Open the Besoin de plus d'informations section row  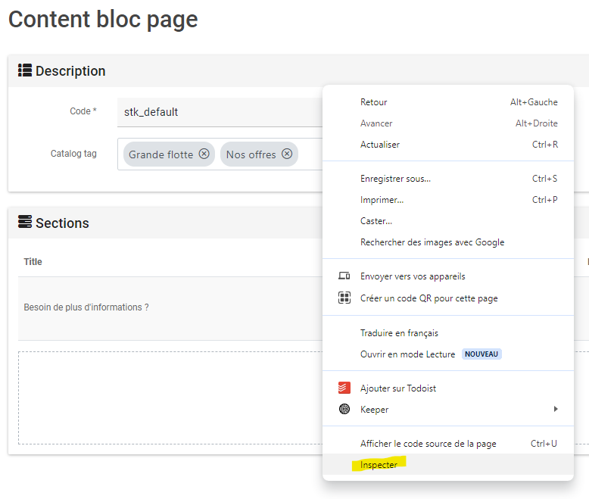coord(170,308)
